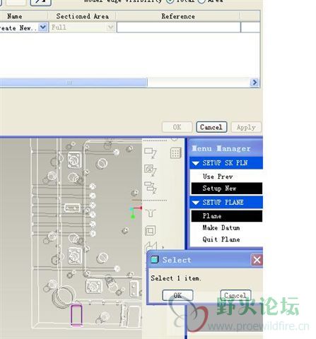Viewport: 316px width, 339px height.
Task: Click the Select dialog title icon
Action: point(155,259)
